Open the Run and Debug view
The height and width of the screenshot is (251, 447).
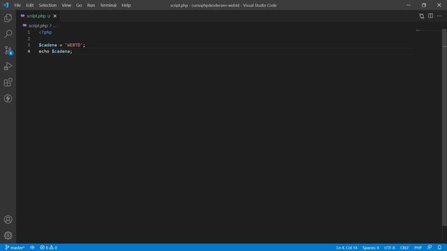click(x=8, y=66)
